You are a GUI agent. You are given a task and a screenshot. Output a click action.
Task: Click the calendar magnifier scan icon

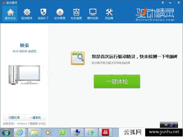click(77, 58)
